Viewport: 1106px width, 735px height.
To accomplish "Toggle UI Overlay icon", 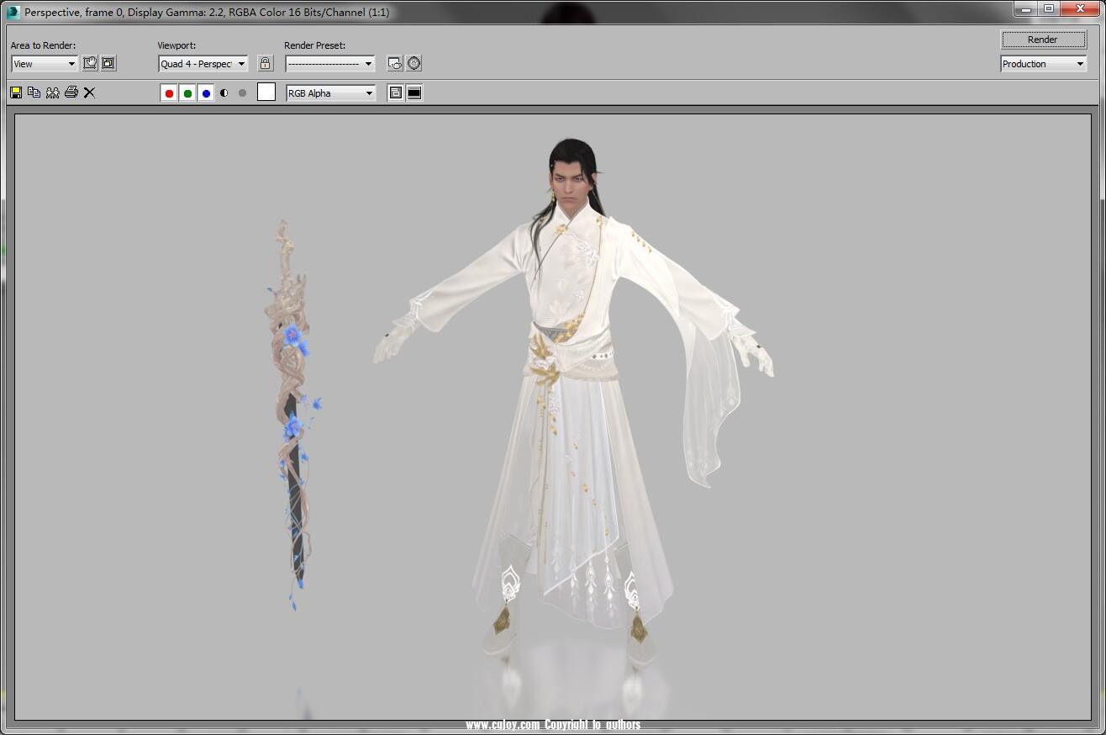I will click(395, 93).
